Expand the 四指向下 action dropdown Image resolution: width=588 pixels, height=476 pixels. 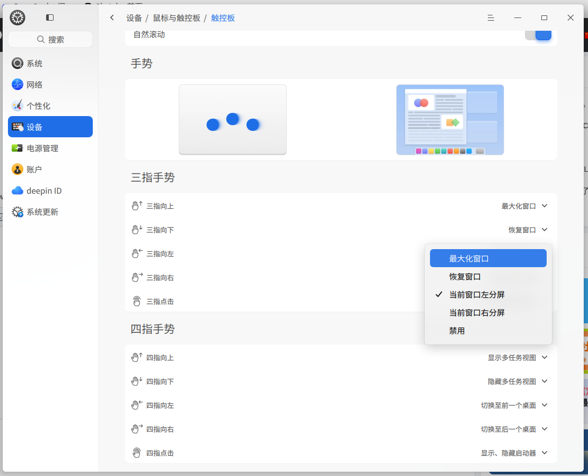point(517,382)
